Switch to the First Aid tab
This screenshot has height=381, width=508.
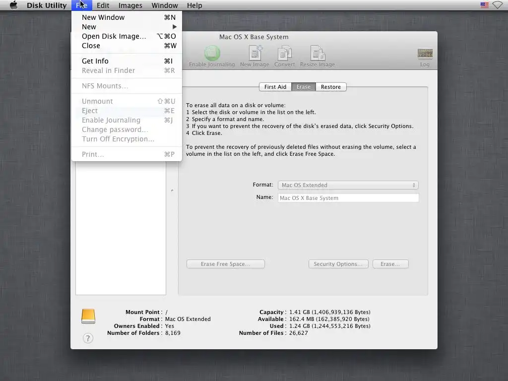point(275,87)
